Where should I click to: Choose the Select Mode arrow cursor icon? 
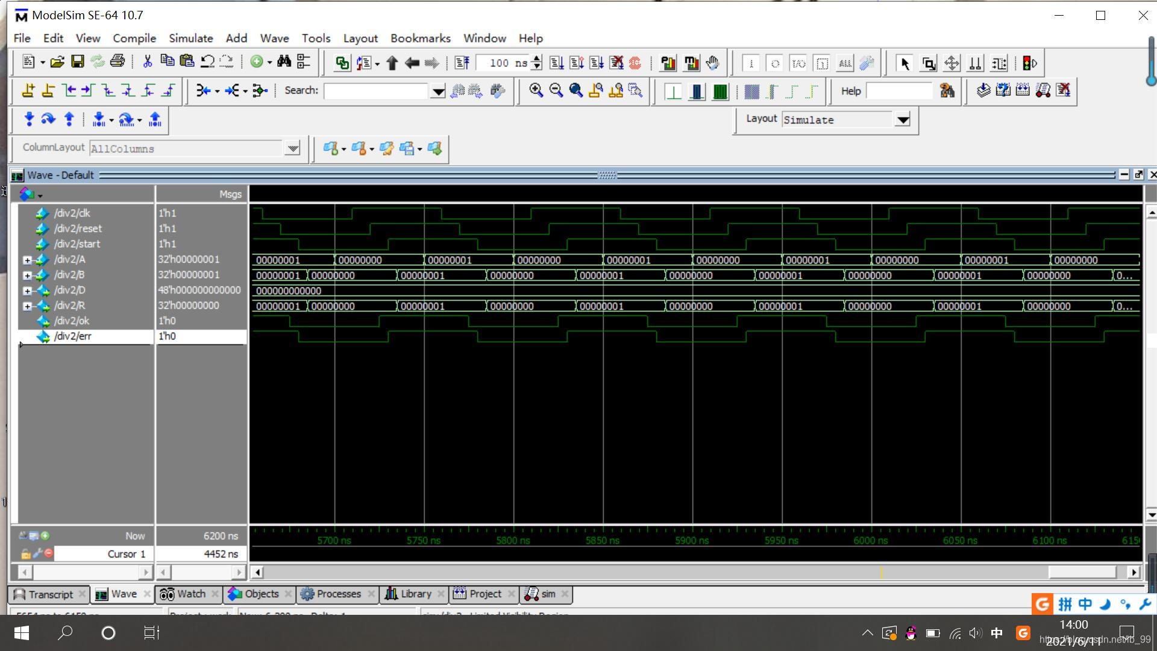tap(904, 63)
